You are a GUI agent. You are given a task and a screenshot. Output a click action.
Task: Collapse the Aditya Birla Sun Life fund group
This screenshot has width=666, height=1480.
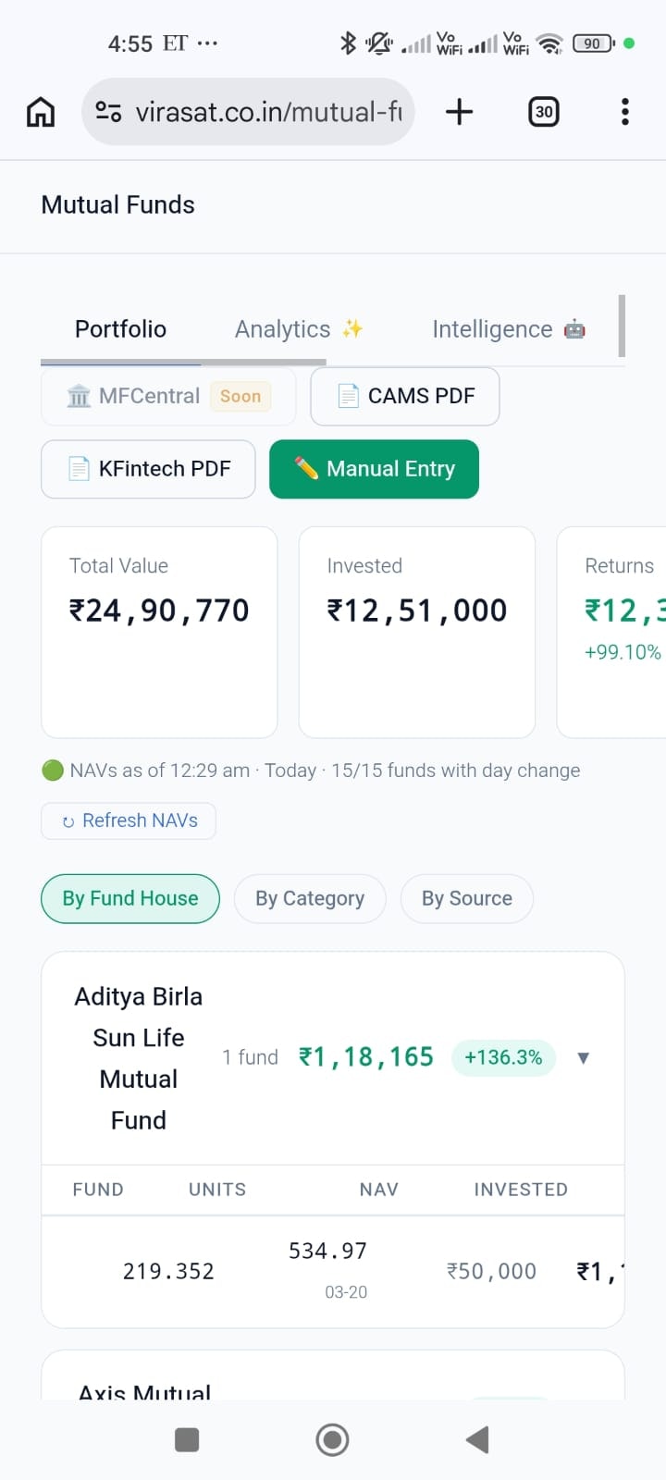click(583, 1057)
